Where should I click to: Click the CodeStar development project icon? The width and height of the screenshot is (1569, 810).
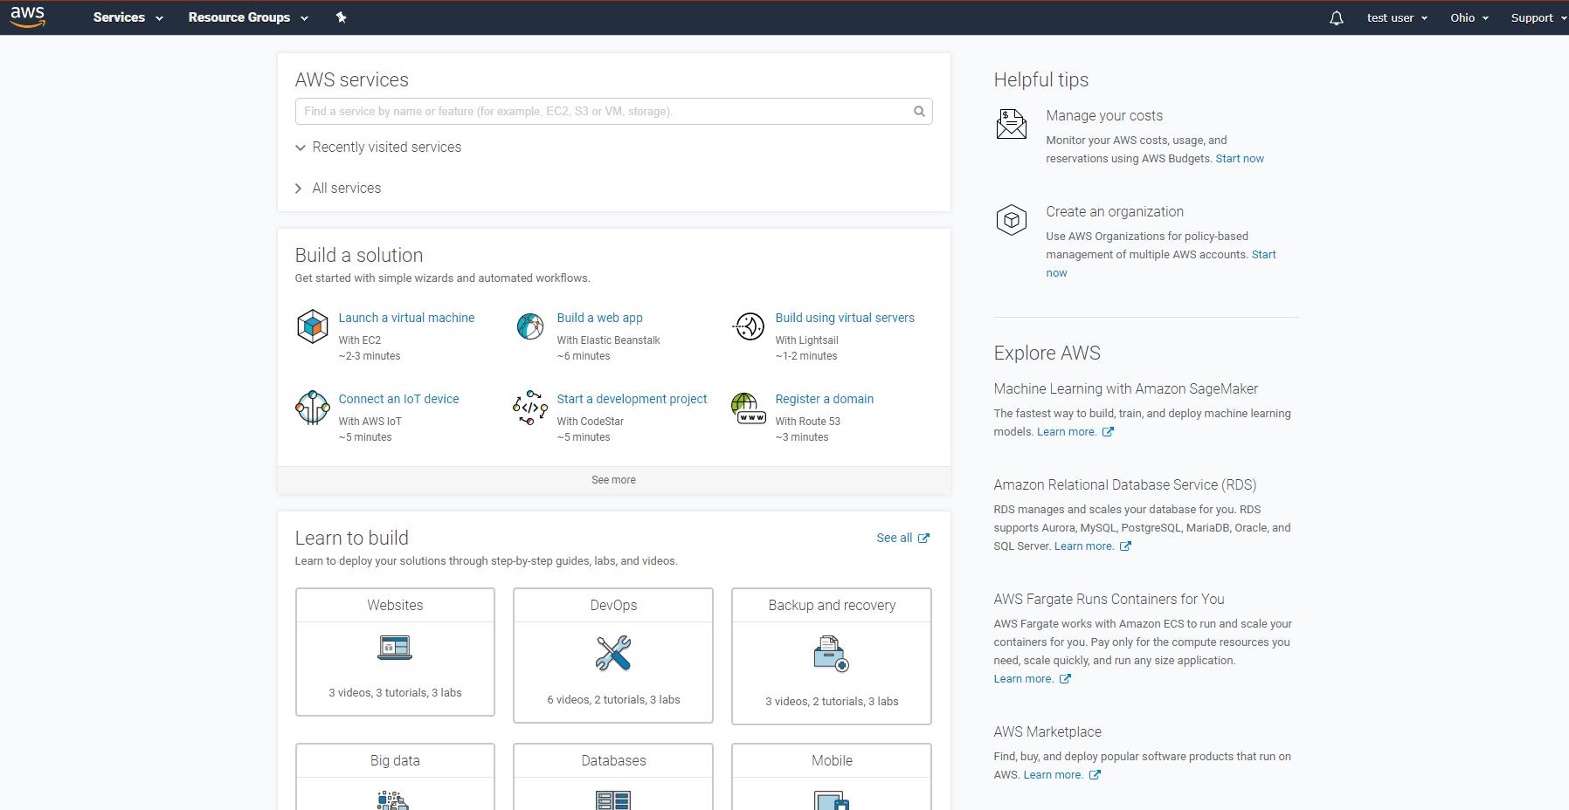[x=530, y=408]
